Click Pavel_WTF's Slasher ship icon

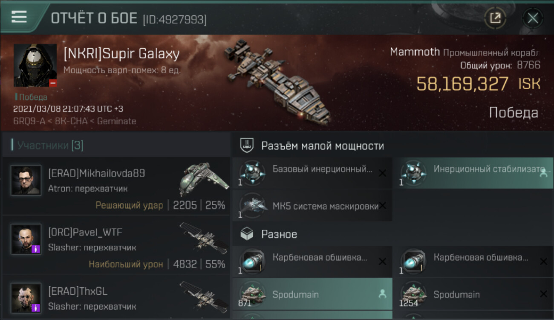pos(204,237)
